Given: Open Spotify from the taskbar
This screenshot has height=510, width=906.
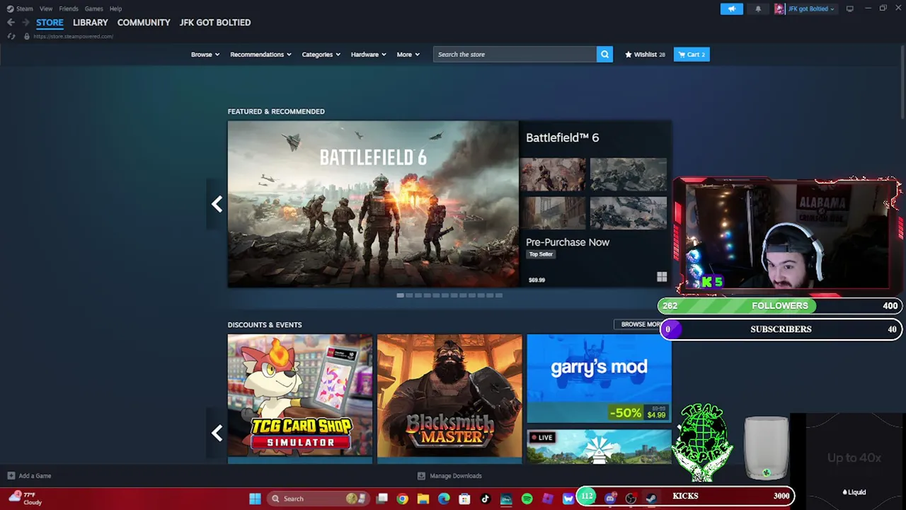Looking at the screenshot, I should (527, 499).
